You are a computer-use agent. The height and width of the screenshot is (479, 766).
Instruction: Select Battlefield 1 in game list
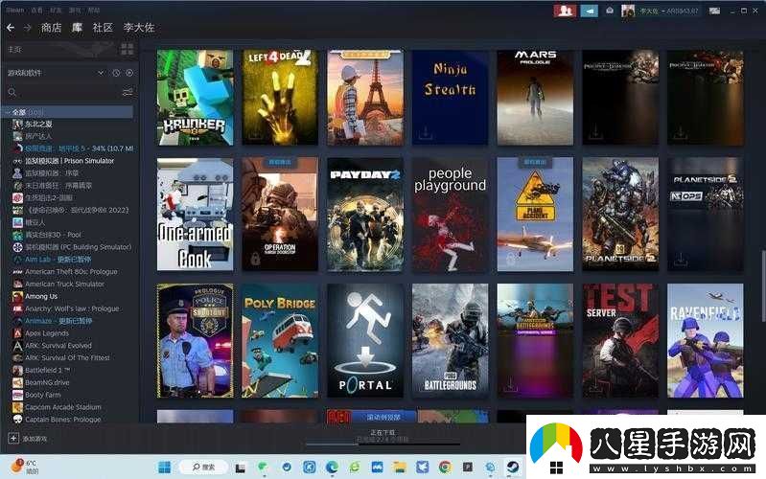(x=47, y=370)
